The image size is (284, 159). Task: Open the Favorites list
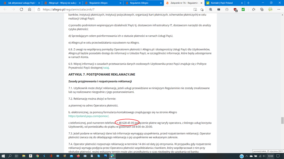point(254,9)
